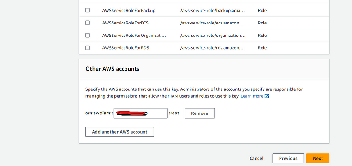Cancel the key creation wizard
The width and height of the screenshot is (352, 166).
(x=256, y=158)
